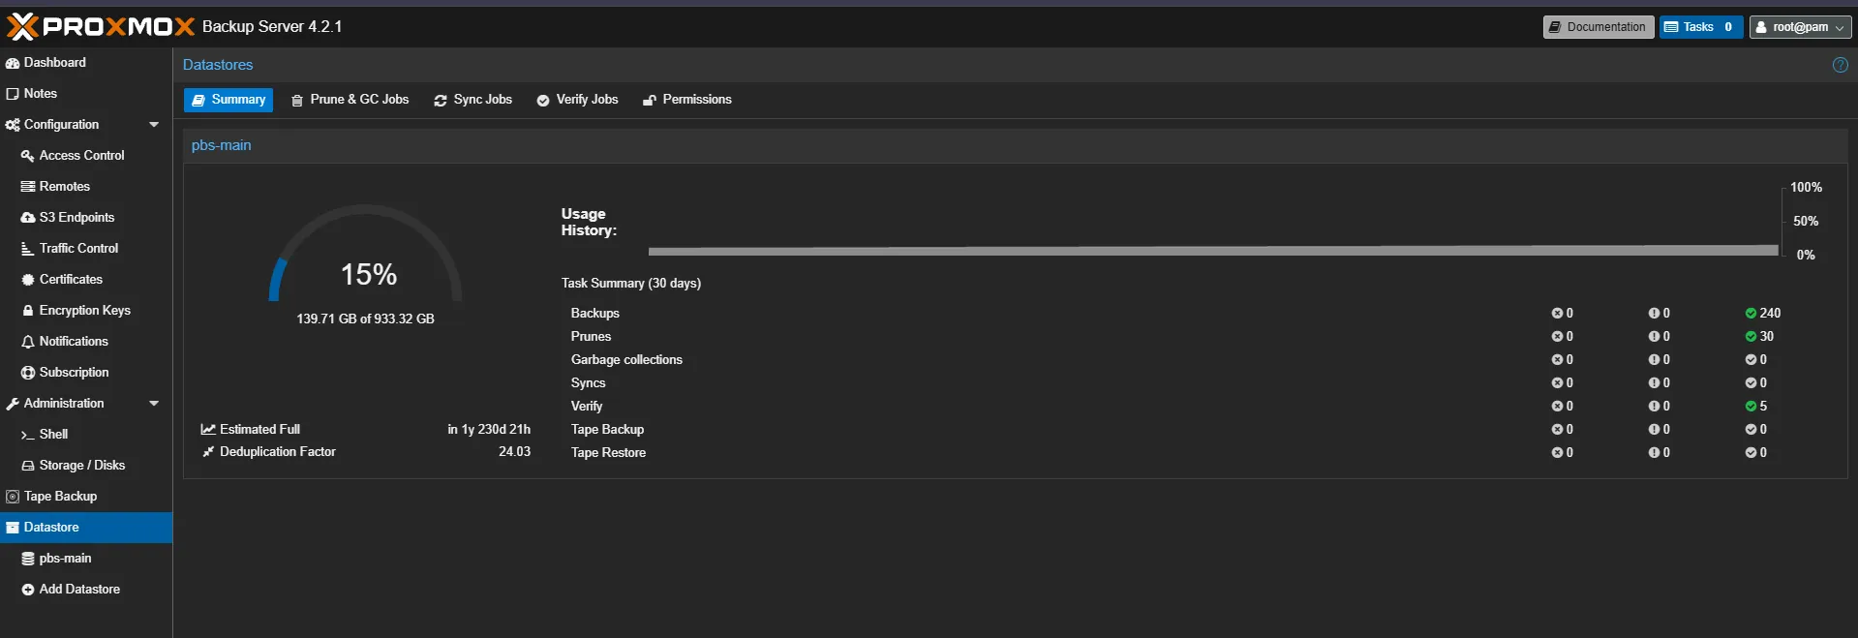The image size is (1858, 638).
Task: Switch to Sync Jobs tab
Action: pos(472,100)
